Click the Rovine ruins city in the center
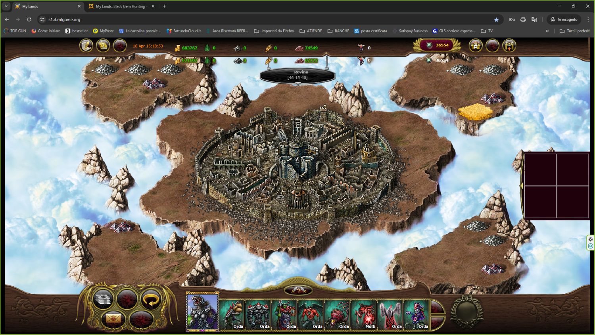 click(x=297, y=159)
